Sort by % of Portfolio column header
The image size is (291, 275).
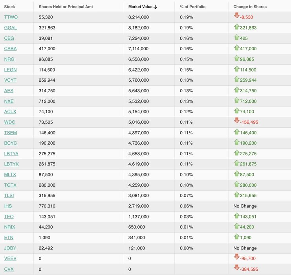(x=193, y=7)
